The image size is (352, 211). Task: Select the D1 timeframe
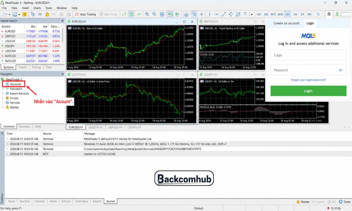(302, 14)
